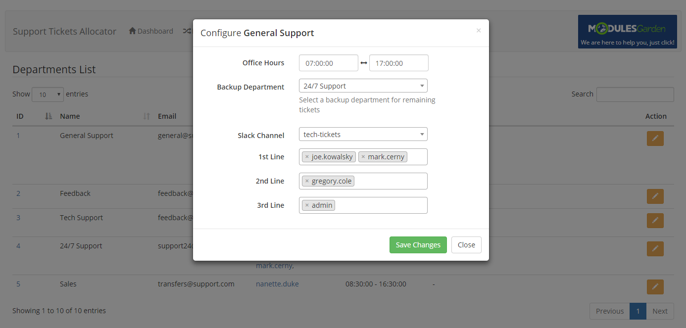Click the Save Changes button
This screenshot has width=686, height=328.
click(418, 245)
